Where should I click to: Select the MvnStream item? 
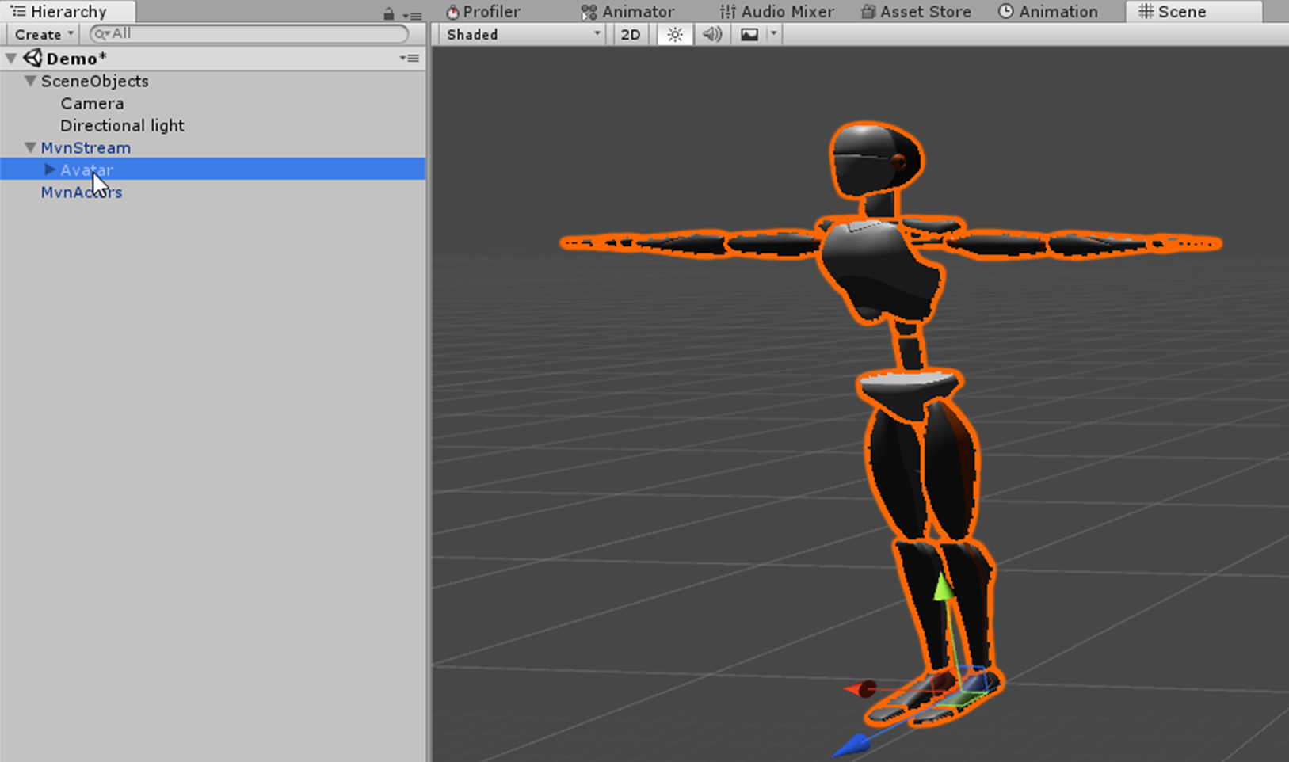pos(86,147)
